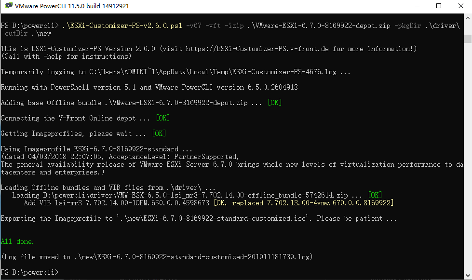Click the ESXi-Customizer-PS.v-front.de URL text

[x=257, y=49]
